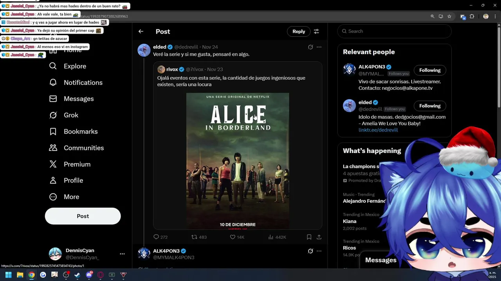Open Communities in the sidebar
This screenshot has width=501, height=281.
coord(76,148)
